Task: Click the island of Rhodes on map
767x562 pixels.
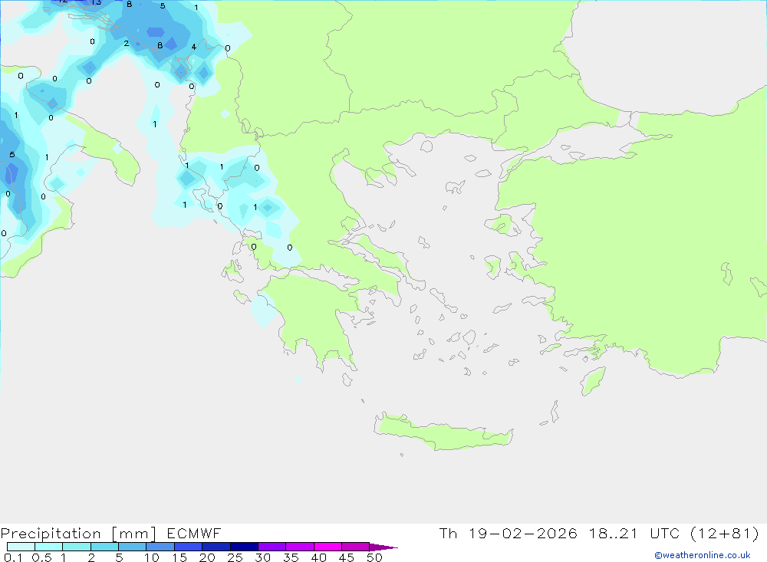Action: 593,380
